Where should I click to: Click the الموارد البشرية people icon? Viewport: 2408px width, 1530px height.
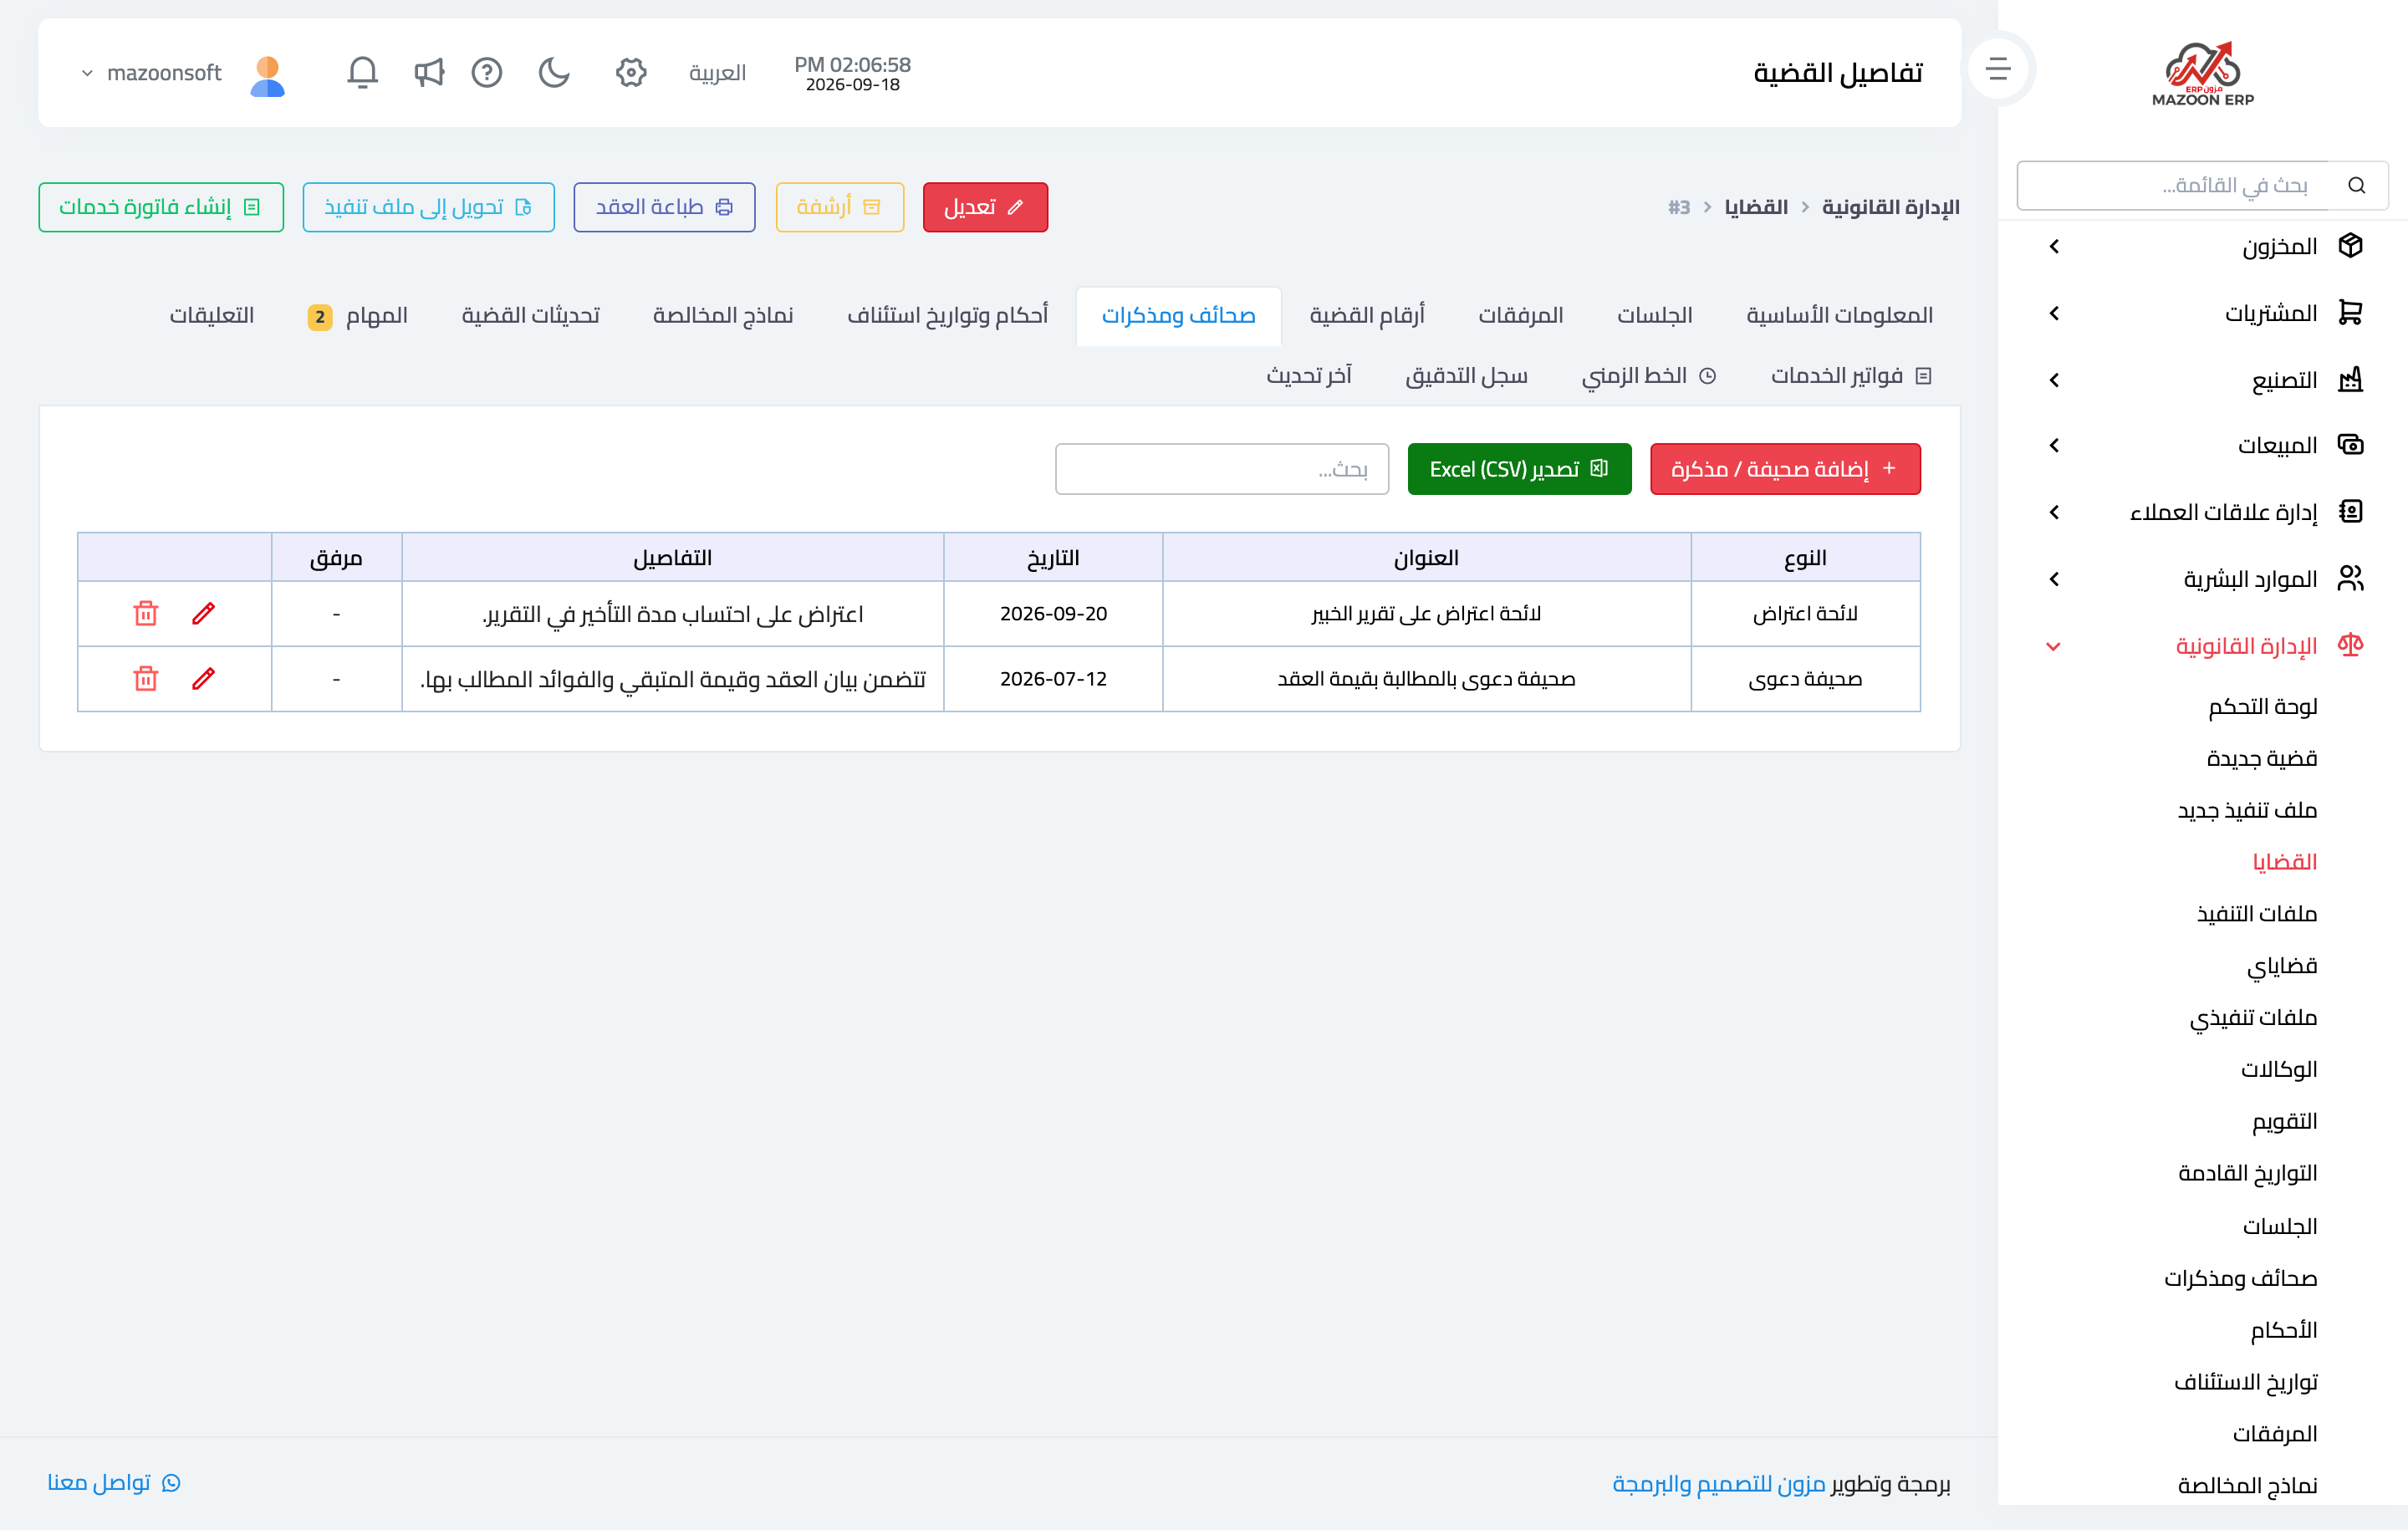pyautogui.click(x=2351, y=578)
